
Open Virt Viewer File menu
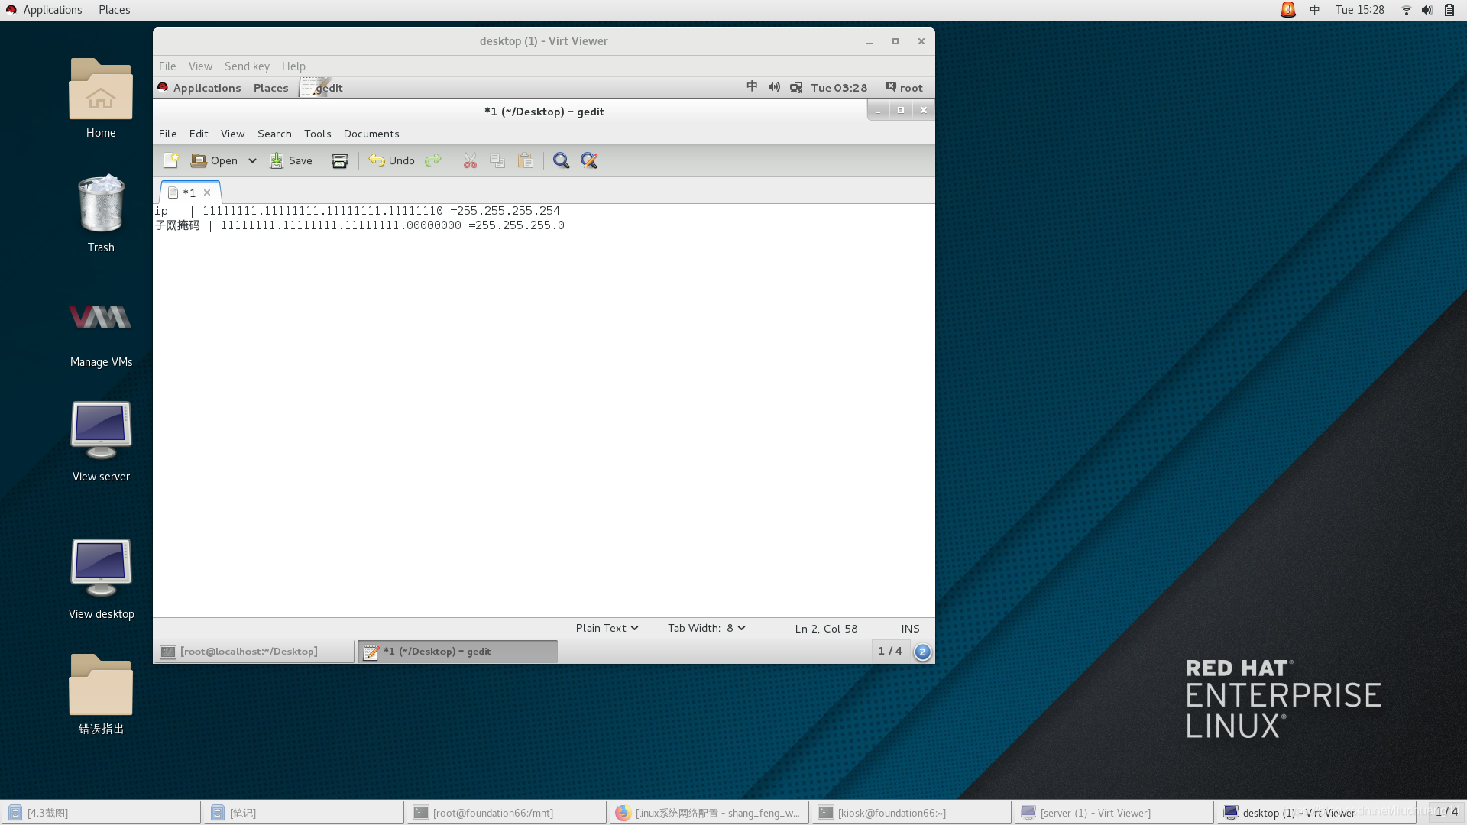tap(167, 66)
